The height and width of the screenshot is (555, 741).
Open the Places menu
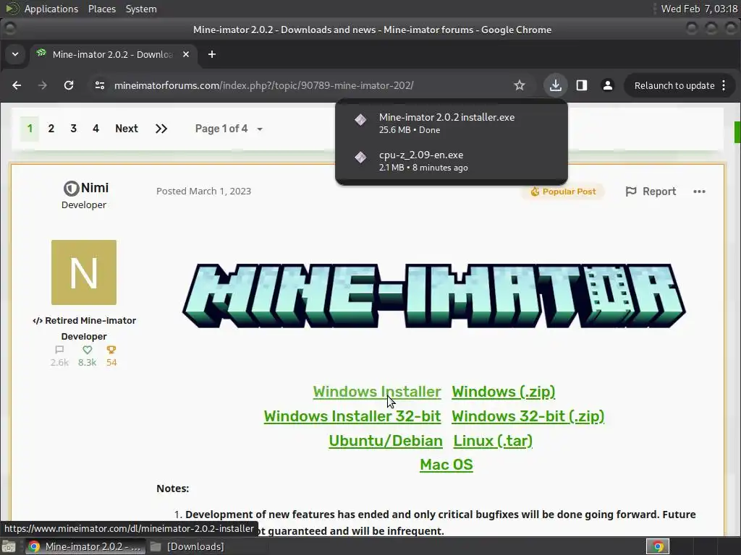point(102,9)
